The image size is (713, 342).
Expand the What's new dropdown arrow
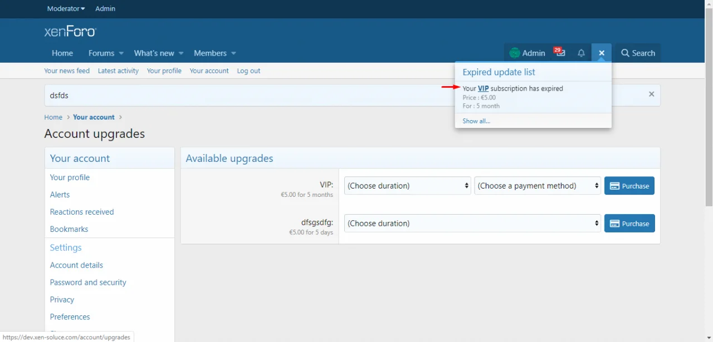181,53
